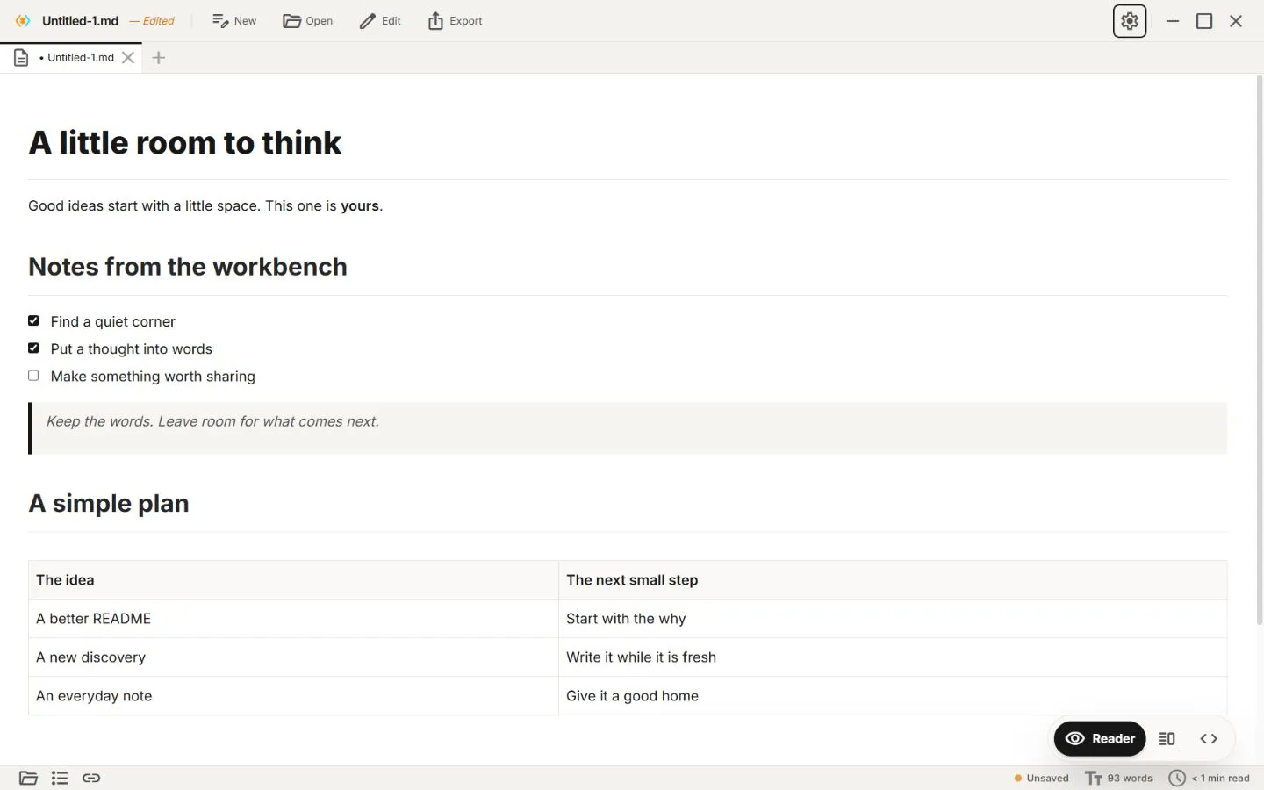Image resolution: width=1264 pixels, height=790 pixels.
Task: Click the link icon in the status bar
Action: (x=91, y=778)
